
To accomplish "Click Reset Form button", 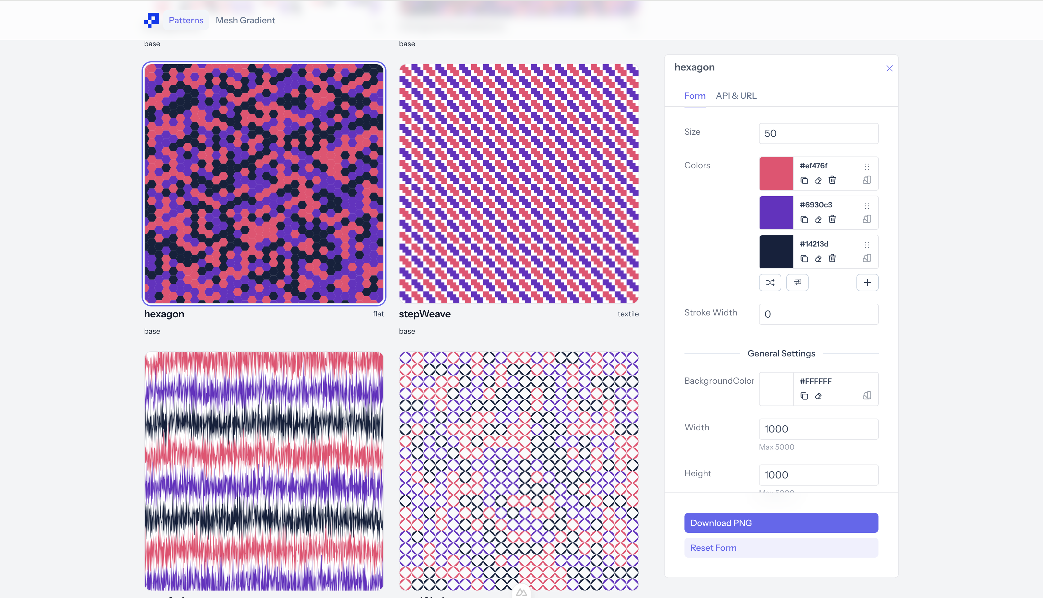I will [x=781, y=548].
